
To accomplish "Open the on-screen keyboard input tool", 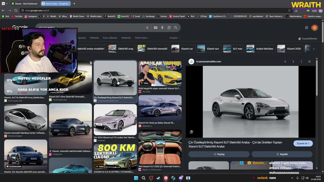I will (155, 28).
